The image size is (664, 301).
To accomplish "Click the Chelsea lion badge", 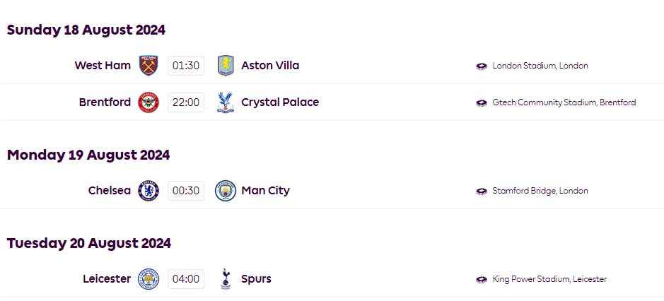I will click(148, 191).
